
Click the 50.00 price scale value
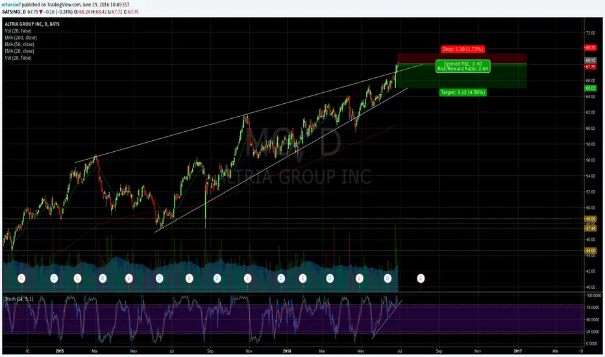click(590, 208)
